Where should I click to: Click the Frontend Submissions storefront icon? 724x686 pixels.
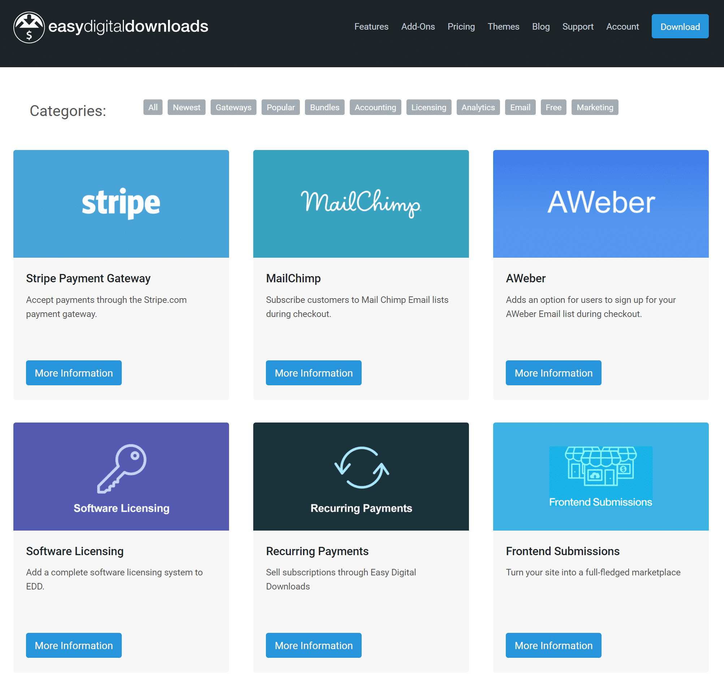tap(601, 466)
